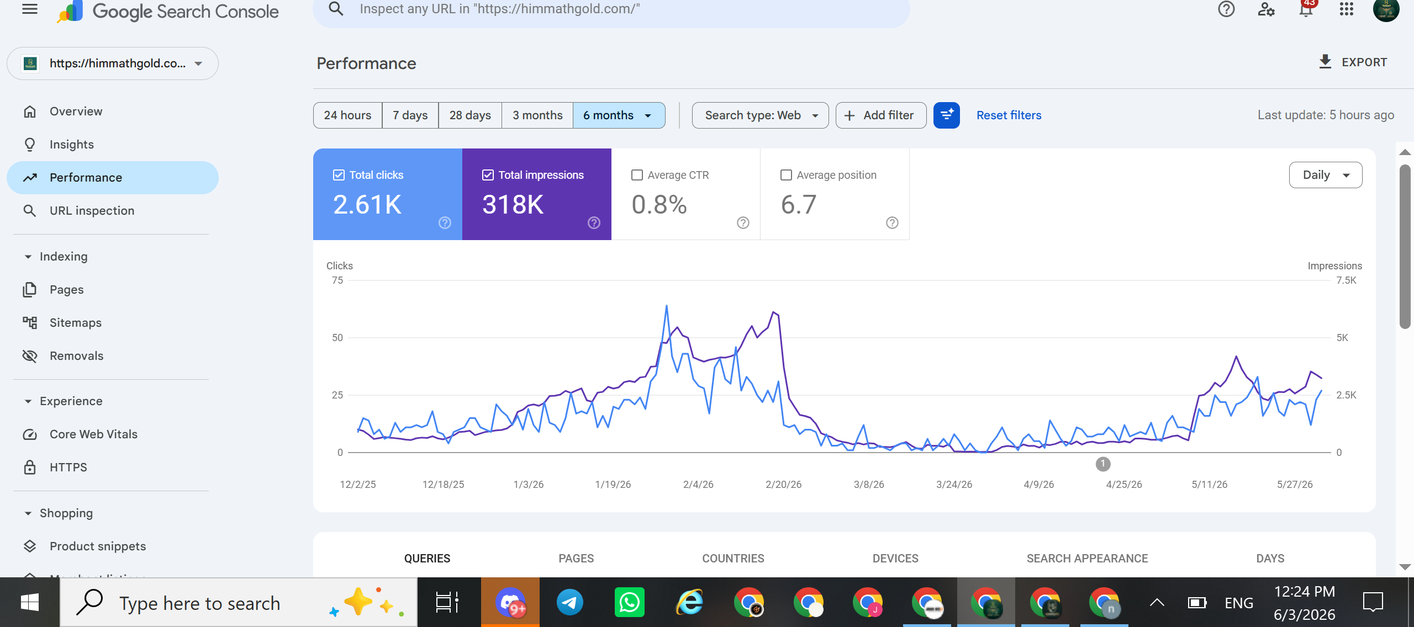Click the Total clicks help info icon

click(445, 222)
